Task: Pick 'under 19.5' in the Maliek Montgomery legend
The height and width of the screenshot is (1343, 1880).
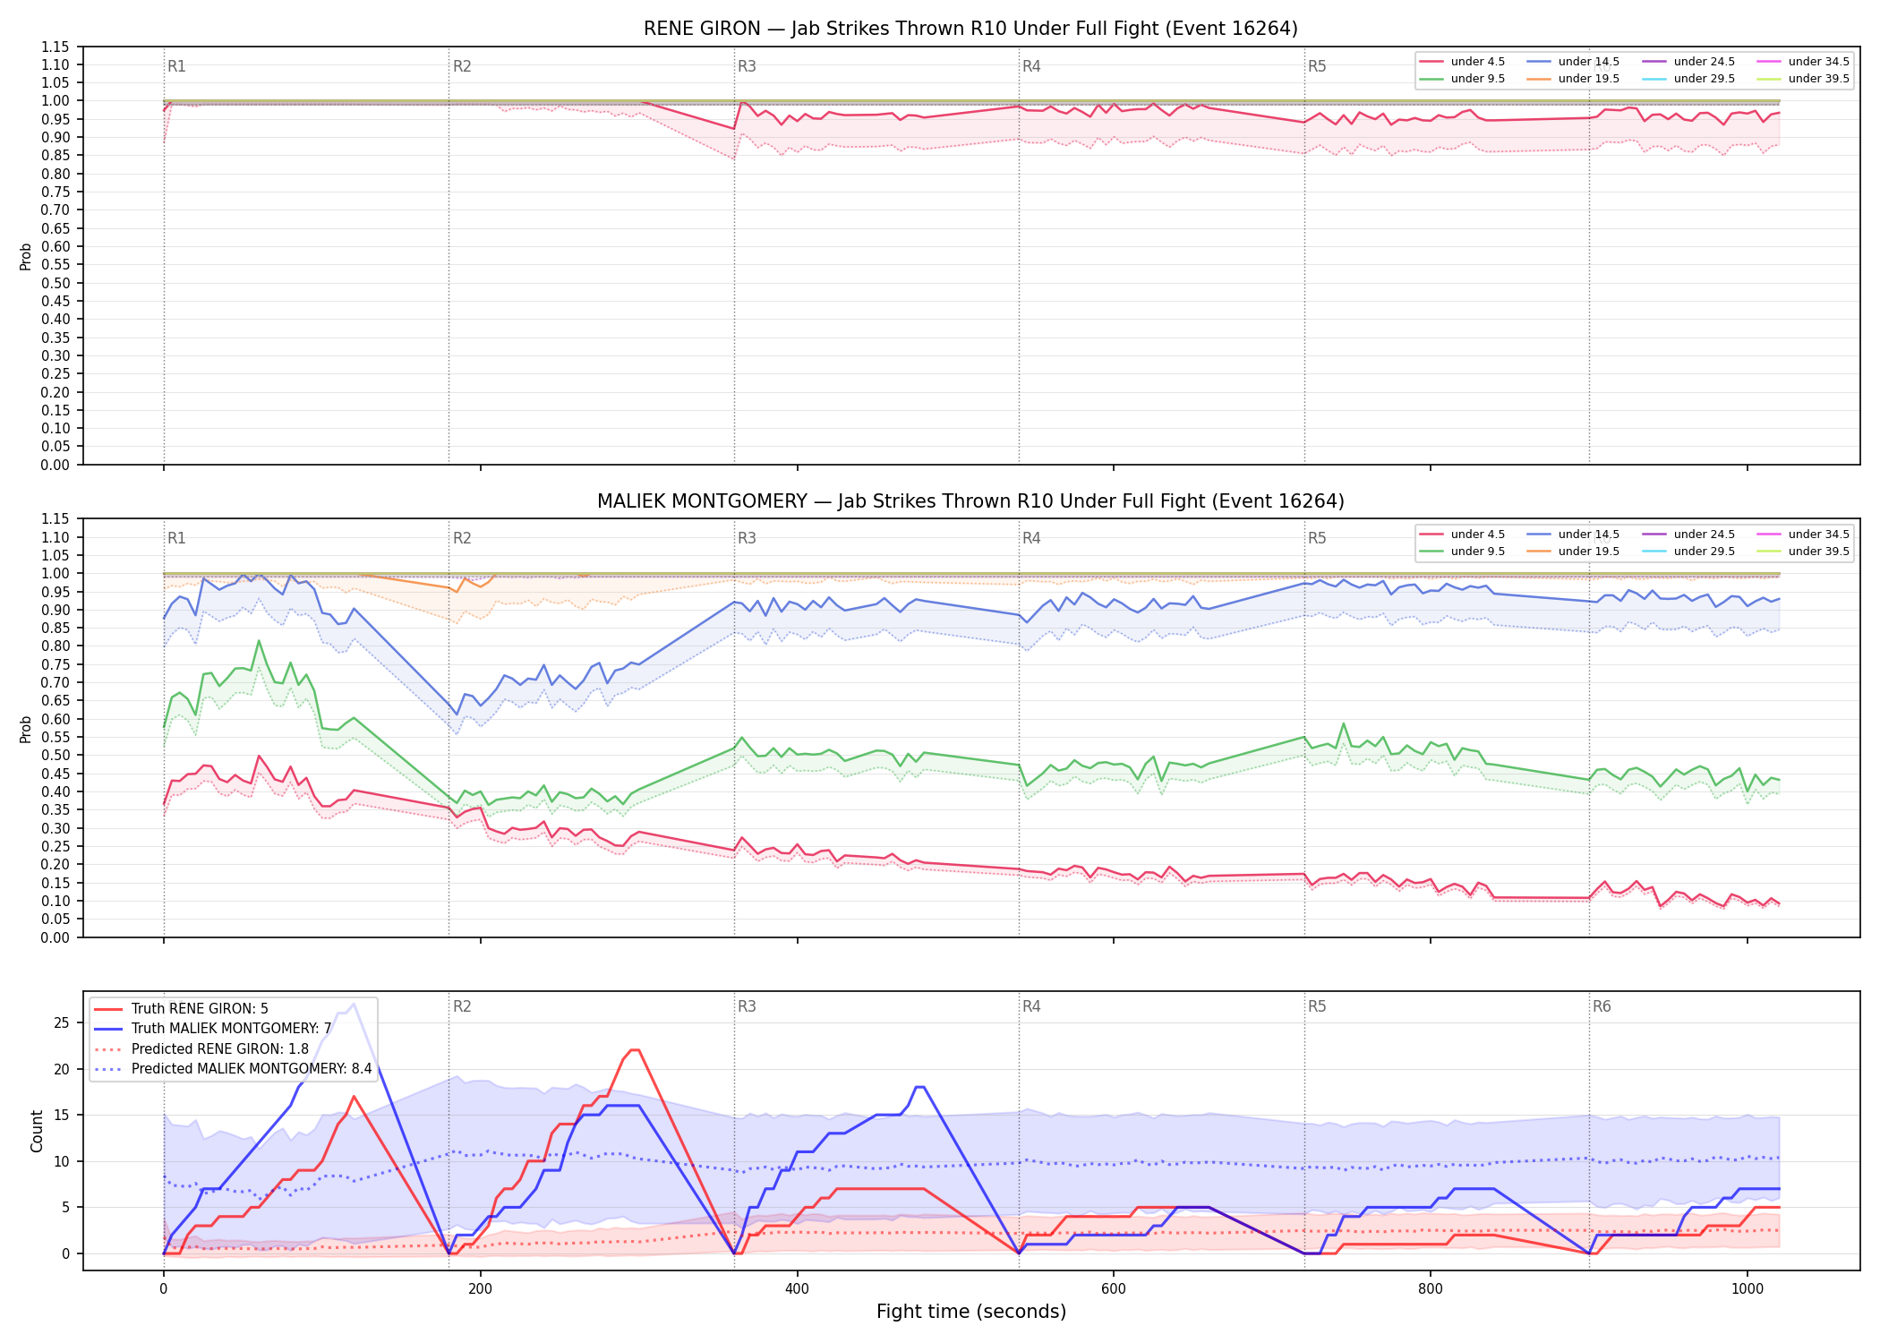Action: pos(1573,552)
